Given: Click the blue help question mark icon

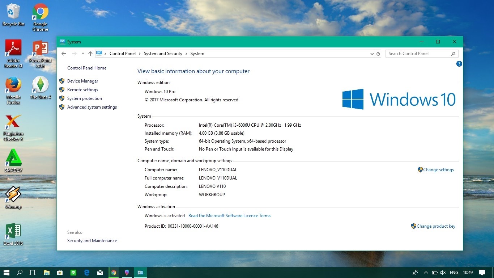Looking at the screenshot, I should 459,64.
